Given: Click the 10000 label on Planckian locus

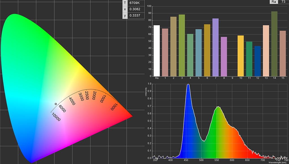Looking at the screenshot, I should click(56, 117).
